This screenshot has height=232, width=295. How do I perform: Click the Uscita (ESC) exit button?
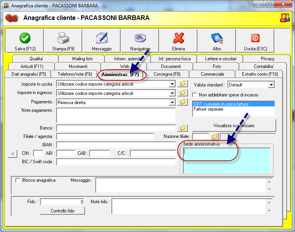coord(255,41)
